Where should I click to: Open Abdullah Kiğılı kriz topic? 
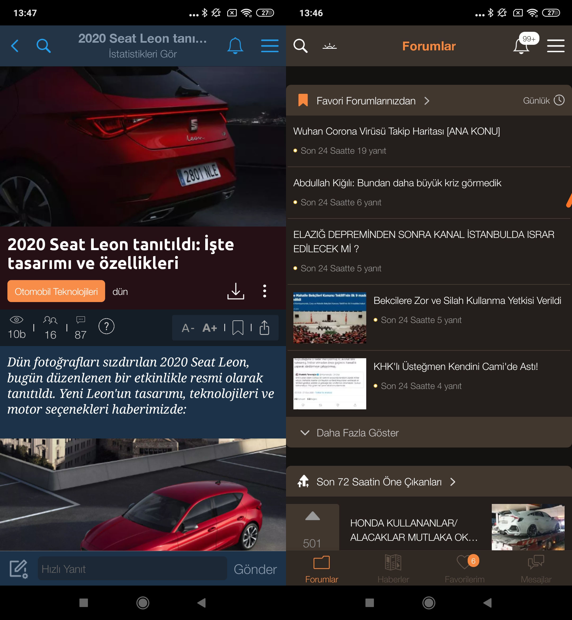[x=429, y=193]
